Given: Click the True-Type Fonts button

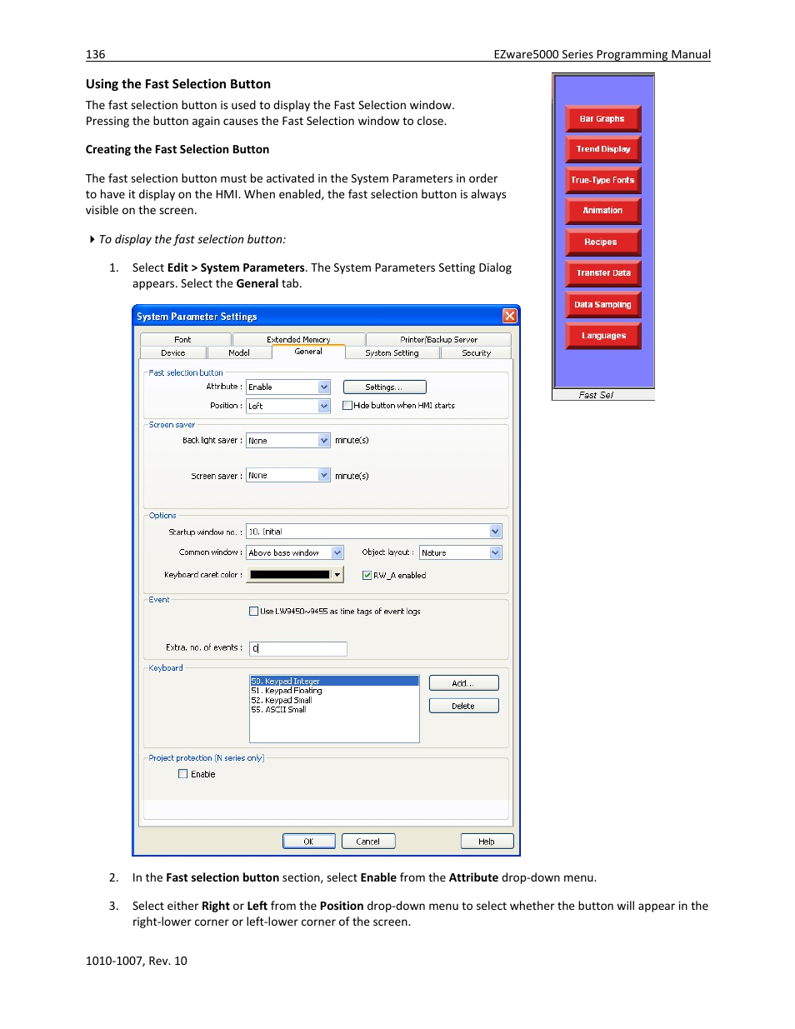Looking at the screenshot, I should tap(602, 180).
